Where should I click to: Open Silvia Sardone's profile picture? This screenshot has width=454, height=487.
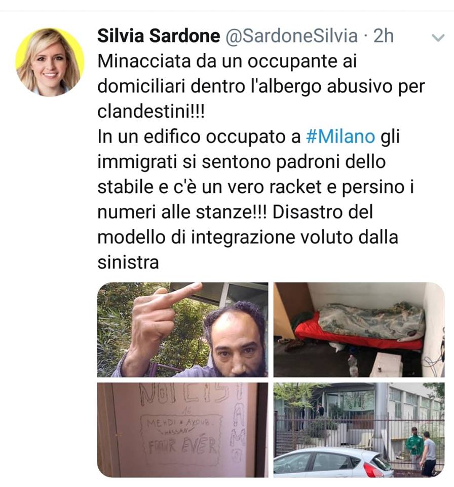50,62
